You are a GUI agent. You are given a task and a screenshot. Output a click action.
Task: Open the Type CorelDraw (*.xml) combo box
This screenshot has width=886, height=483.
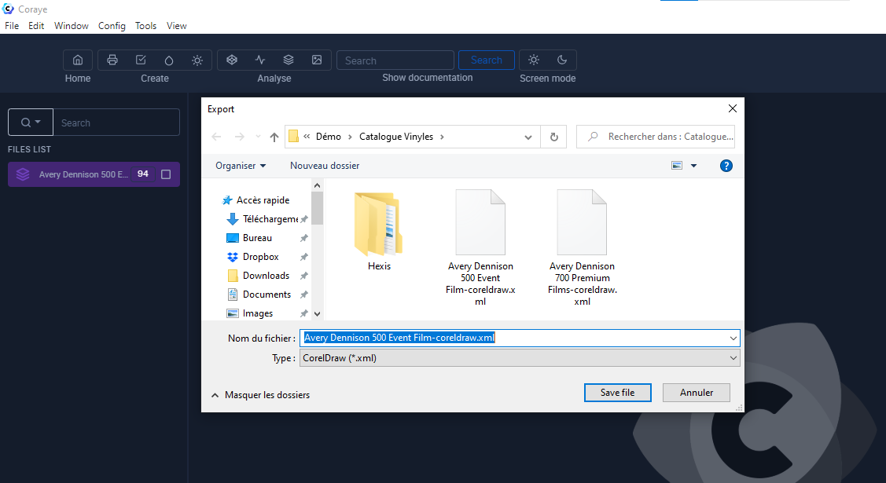click(520, 358)
